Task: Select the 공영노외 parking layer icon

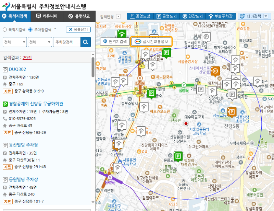Action: point(159,15)
